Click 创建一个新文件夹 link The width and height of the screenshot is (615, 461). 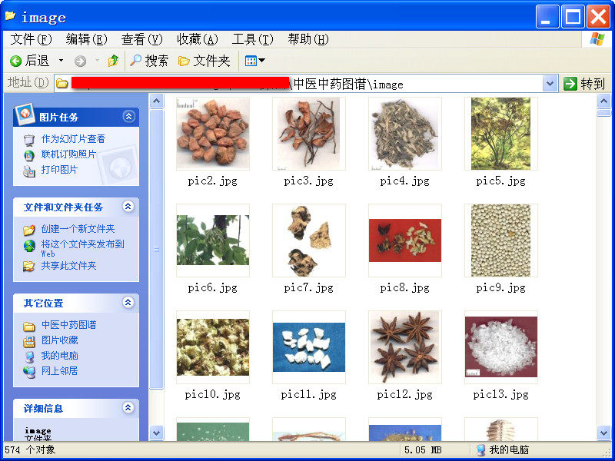click(78, 228)
